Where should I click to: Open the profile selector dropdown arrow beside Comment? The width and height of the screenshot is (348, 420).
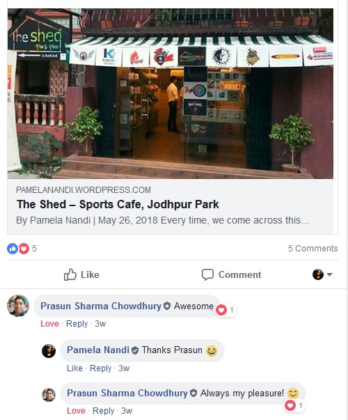(x=329, y=274)
